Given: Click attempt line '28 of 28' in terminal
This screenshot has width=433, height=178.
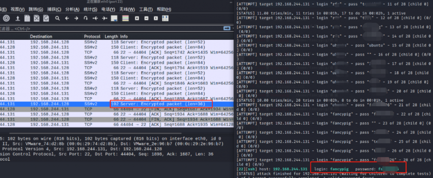Looking at the screenshot, I should tap(333, 162).
